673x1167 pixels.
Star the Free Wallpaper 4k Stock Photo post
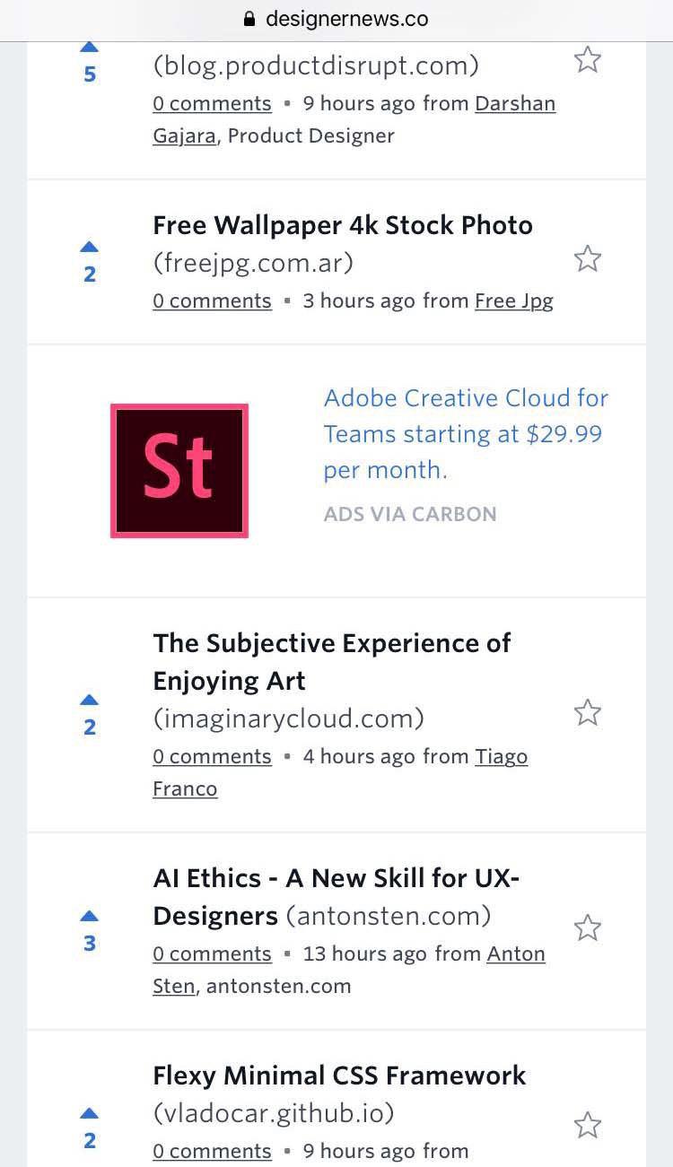pyautogui.click(x=588, y=258)
